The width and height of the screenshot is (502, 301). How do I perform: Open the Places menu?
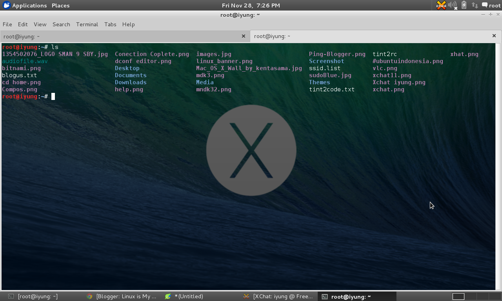tap(60, 5)
